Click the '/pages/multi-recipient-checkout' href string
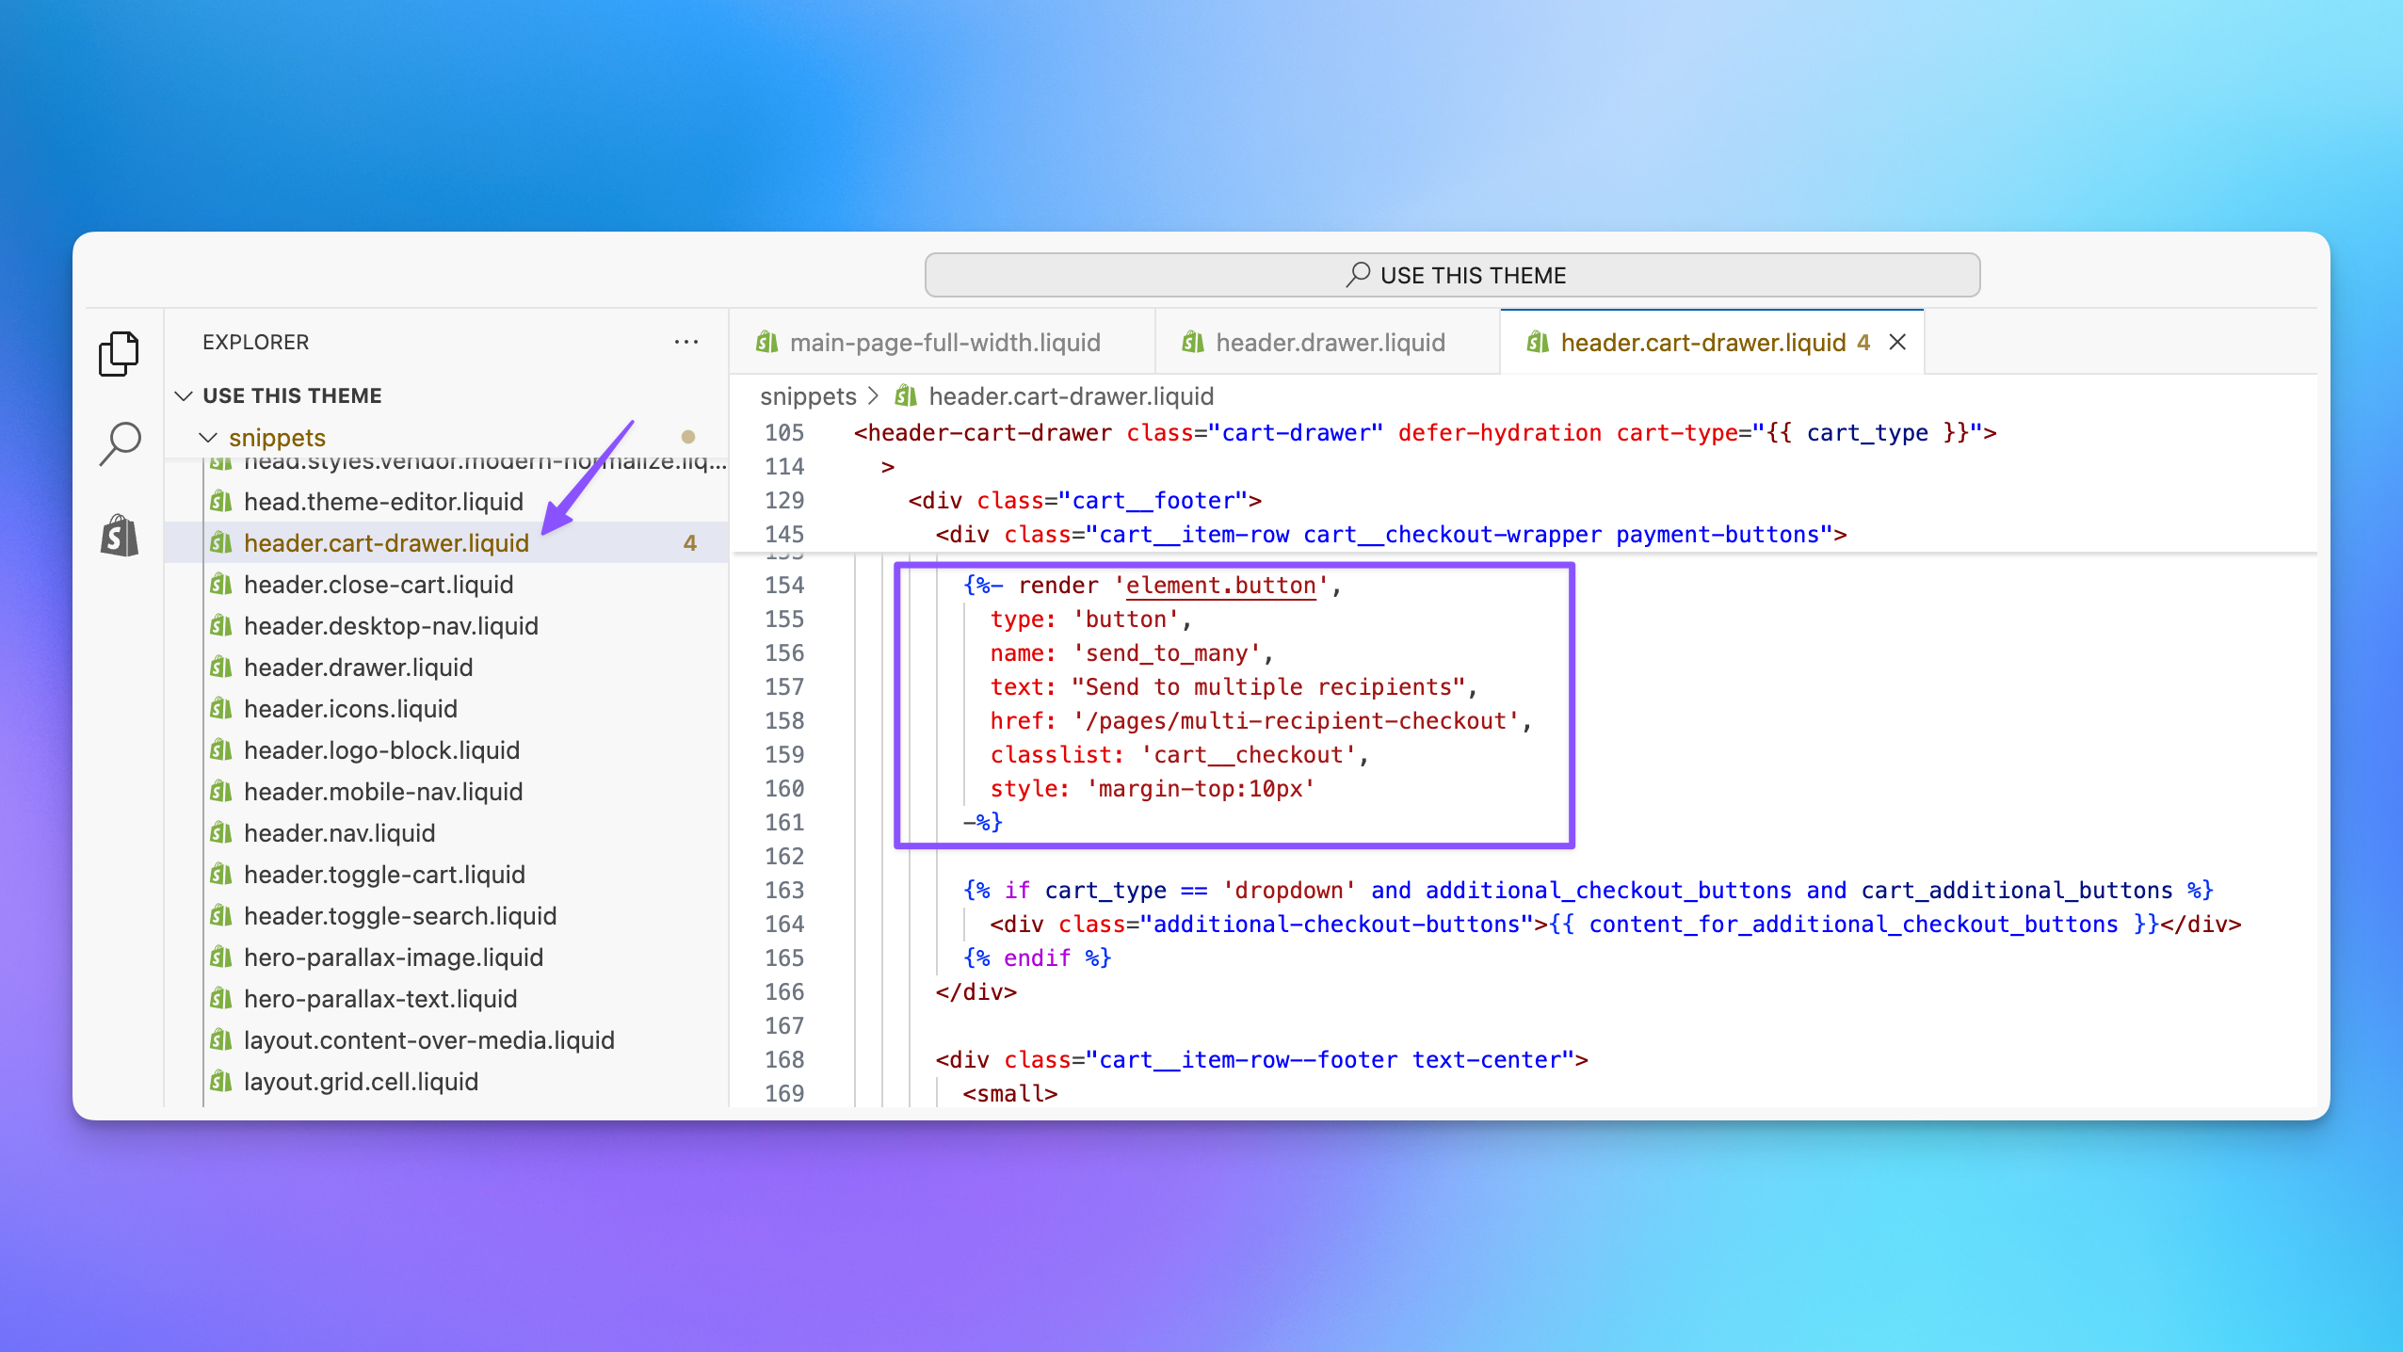This screenshot has height=1352, width=2403. (1296, 721)
